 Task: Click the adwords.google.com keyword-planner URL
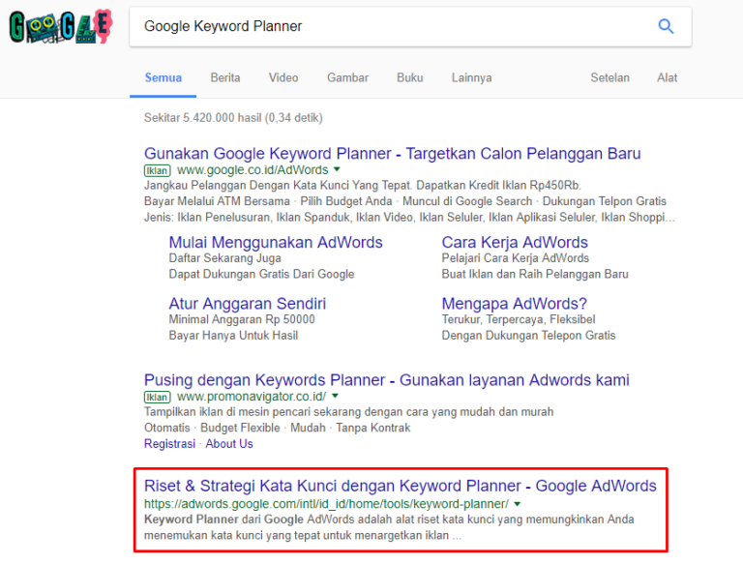pos(326,504)
